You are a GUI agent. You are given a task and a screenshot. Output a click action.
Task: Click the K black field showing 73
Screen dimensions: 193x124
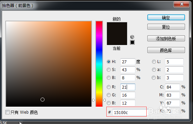(x=172, y=111)
